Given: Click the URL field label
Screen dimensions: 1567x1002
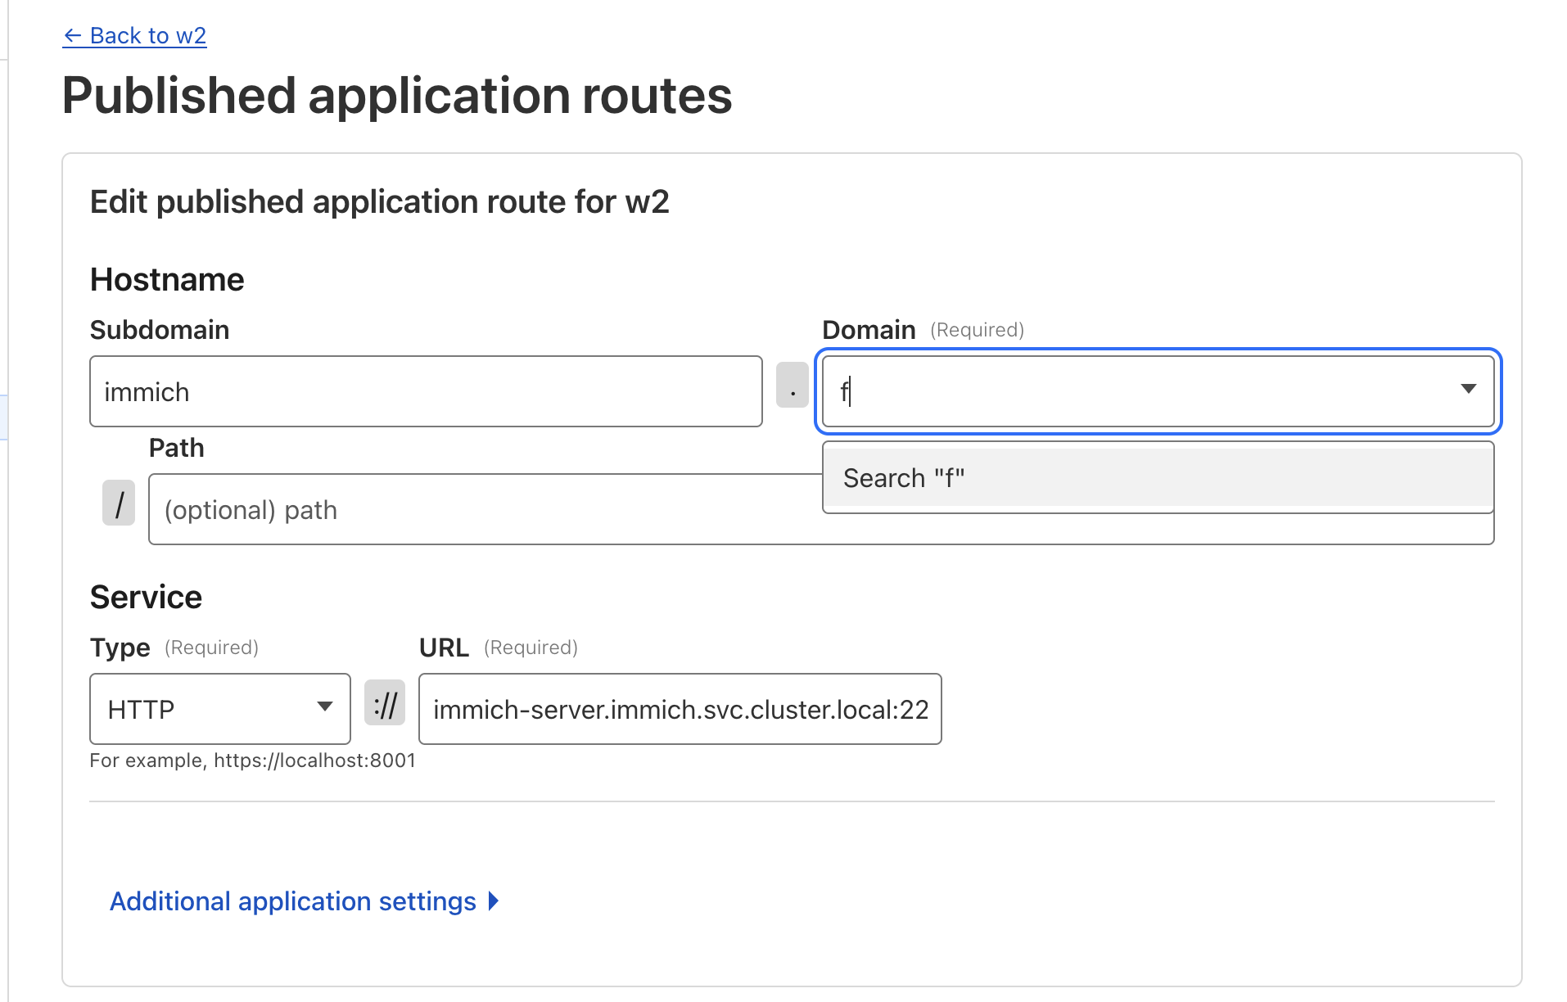Looking at the screenshot, I should 444,648.
